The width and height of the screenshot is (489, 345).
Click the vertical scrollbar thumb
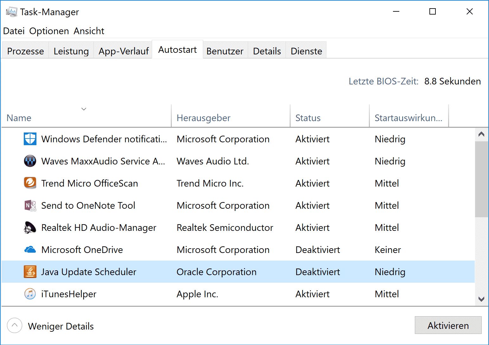481,179
